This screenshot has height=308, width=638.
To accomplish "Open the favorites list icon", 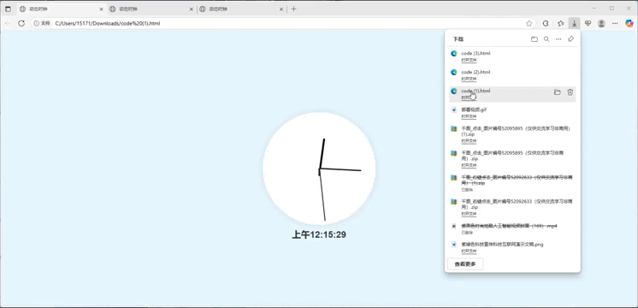I will (560, 24).
